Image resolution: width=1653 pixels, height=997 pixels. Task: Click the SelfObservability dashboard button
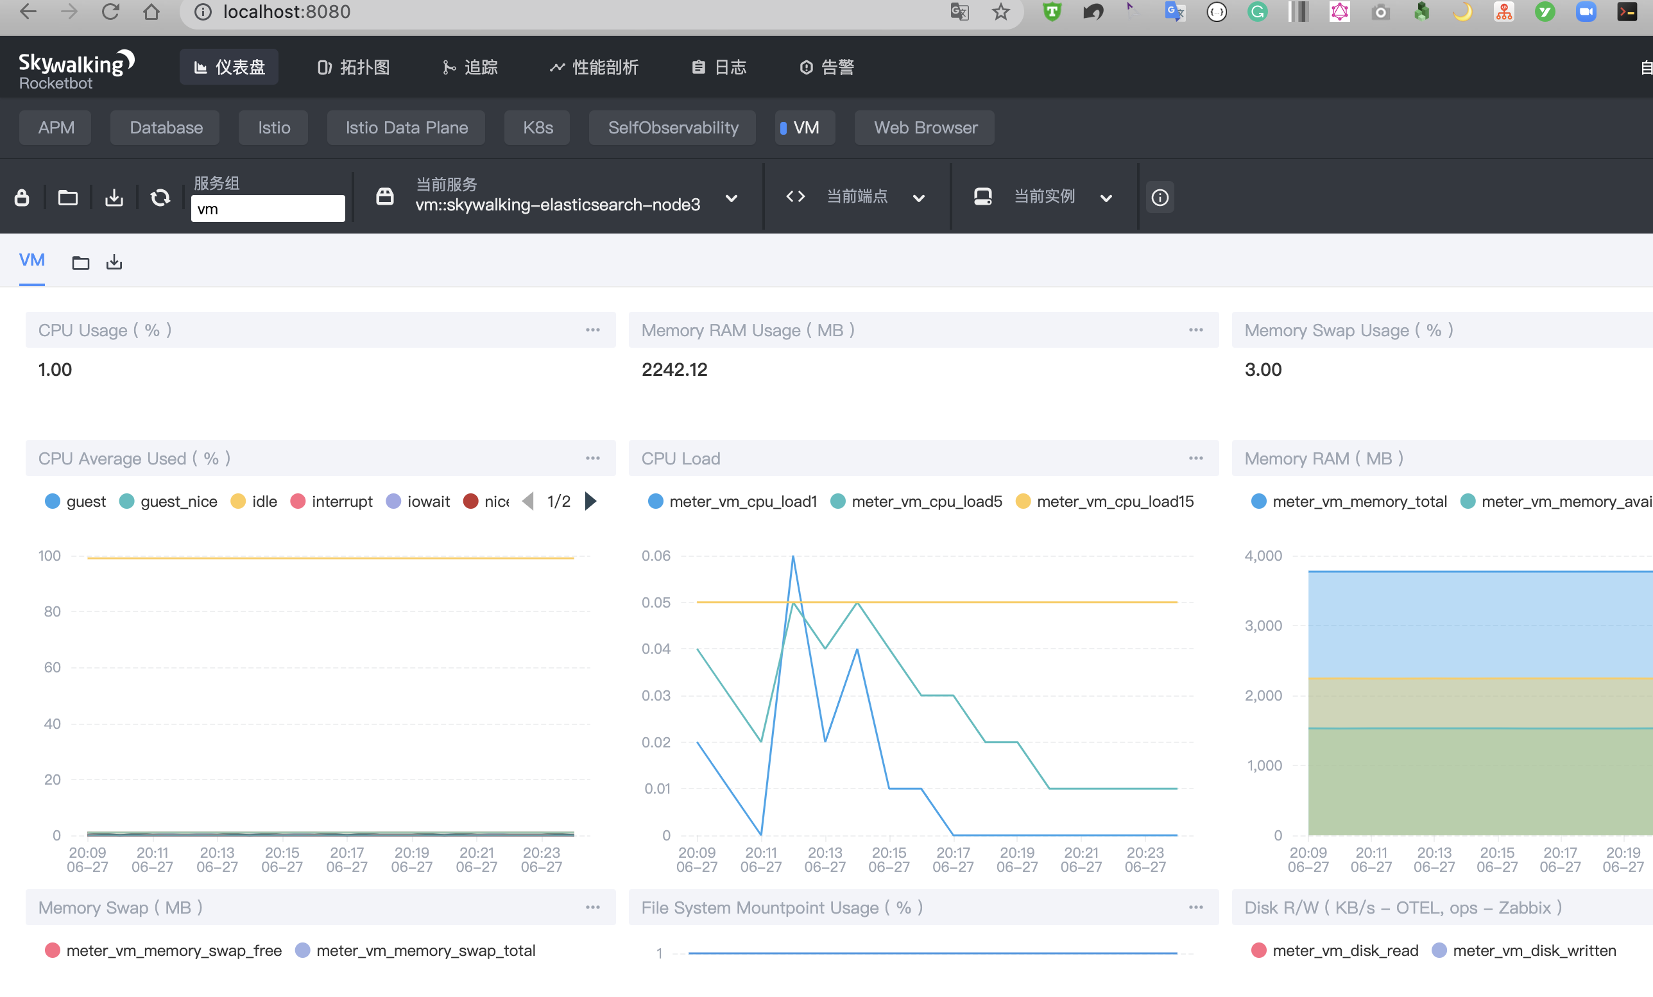click(x=672, y=128)
